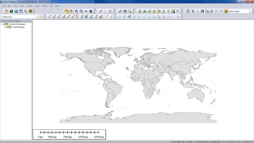The height and width of the screenshot is (143, 254).
Task: Click the Control Center (2 Layers) title
Action: 11,21
